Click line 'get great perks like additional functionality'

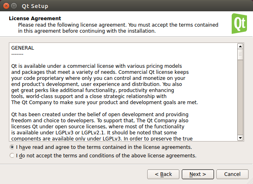[x=93, y=90]
